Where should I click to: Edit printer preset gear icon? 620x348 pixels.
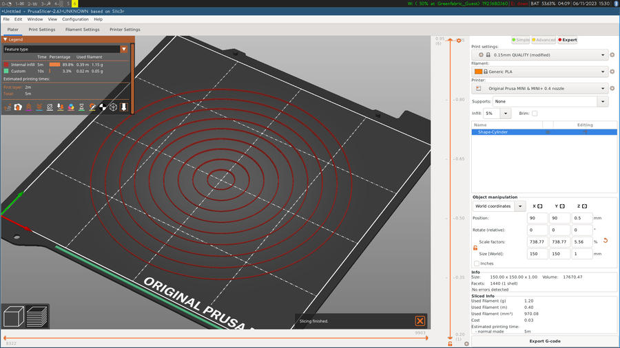(x=612, y=89)
